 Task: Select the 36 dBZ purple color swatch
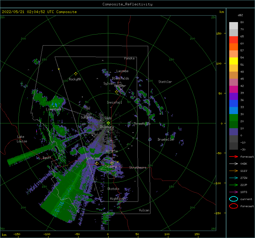[x=233, y=96]
